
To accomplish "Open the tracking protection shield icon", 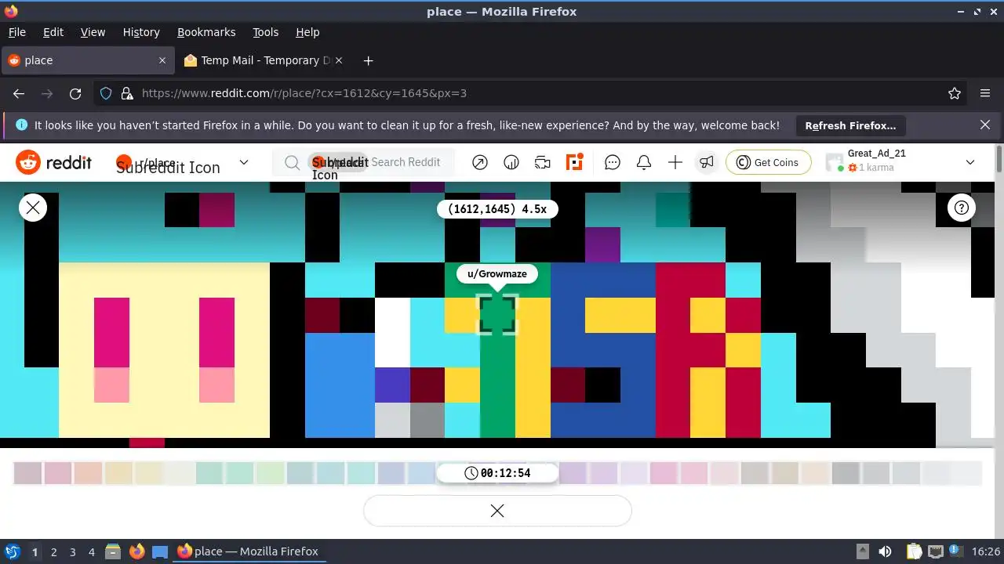I will (106, 93).
